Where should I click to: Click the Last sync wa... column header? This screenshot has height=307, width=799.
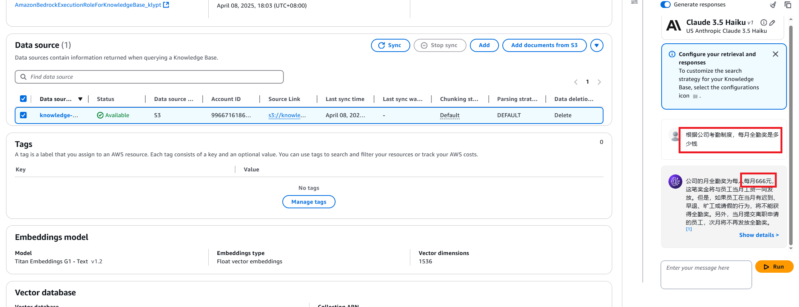coord(402,99)
